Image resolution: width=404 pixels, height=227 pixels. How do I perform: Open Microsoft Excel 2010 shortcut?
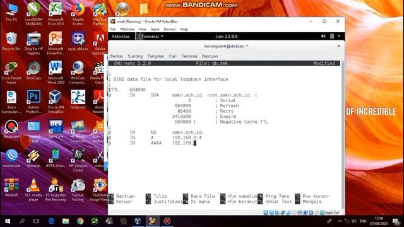pyautogui.click(x=56, y=13)
